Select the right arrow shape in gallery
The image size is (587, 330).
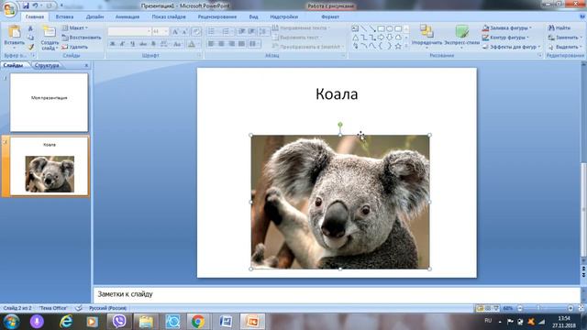[381, 38]
